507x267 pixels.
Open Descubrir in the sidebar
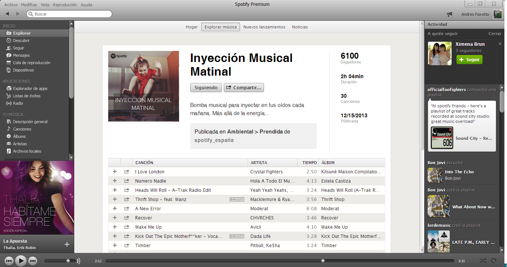(21, 41)
